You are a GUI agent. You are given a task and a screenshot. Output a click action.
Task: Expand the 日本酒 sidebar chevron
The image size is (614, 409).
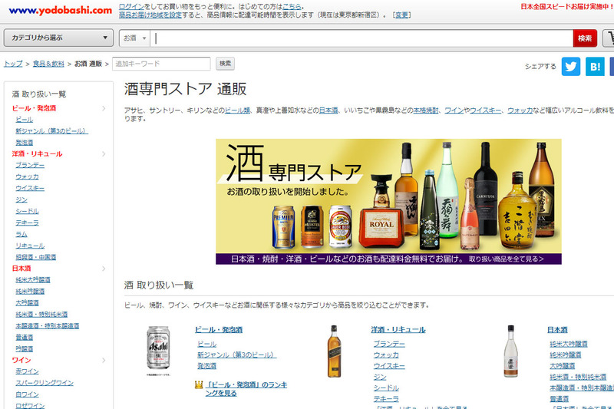point(104,269)
